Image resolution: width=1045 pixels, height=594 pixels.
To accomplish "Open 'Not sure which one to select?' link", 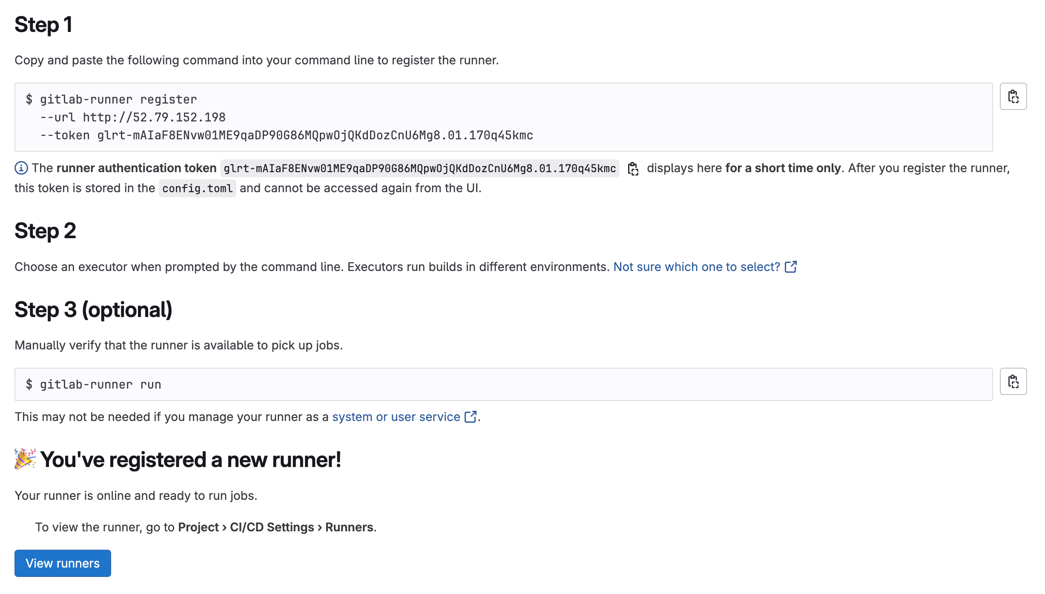I will tap(696, 267).
